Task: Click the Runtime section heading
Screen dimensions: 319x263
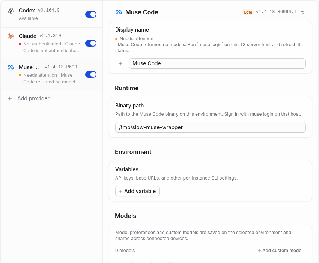Action: (x=127, y=88)
